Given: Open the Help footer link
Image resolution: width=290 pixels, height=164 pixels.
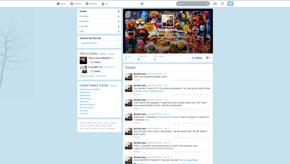Looking at the screenshot, I should point(101,123).
